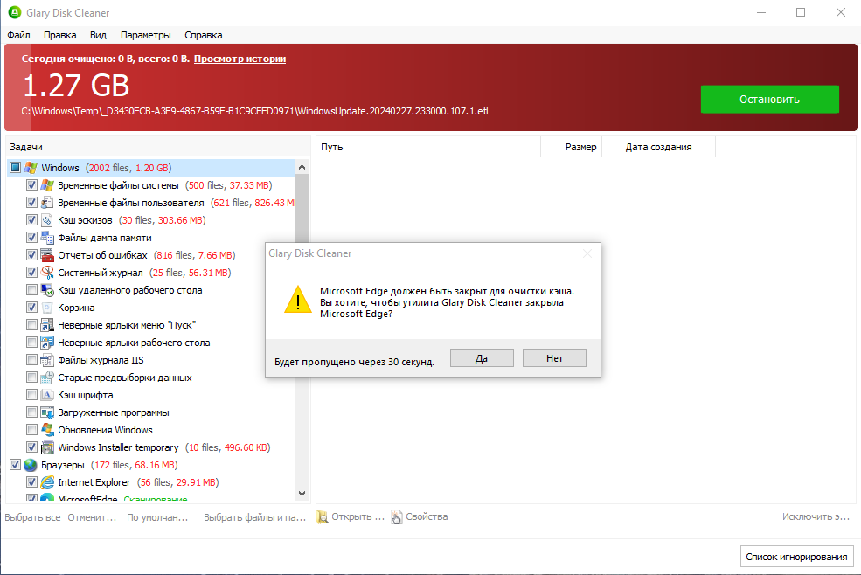
Task: Open the Вид menu
Action: (x=98, y=35)
